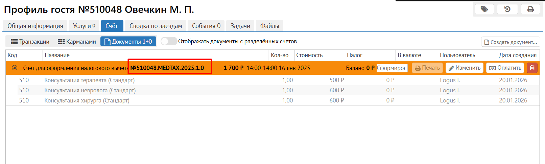Click document number №510048.MEDTAX.2025.1.0
This screenshot has width=545, height=164.
click(x=167, y=68)
